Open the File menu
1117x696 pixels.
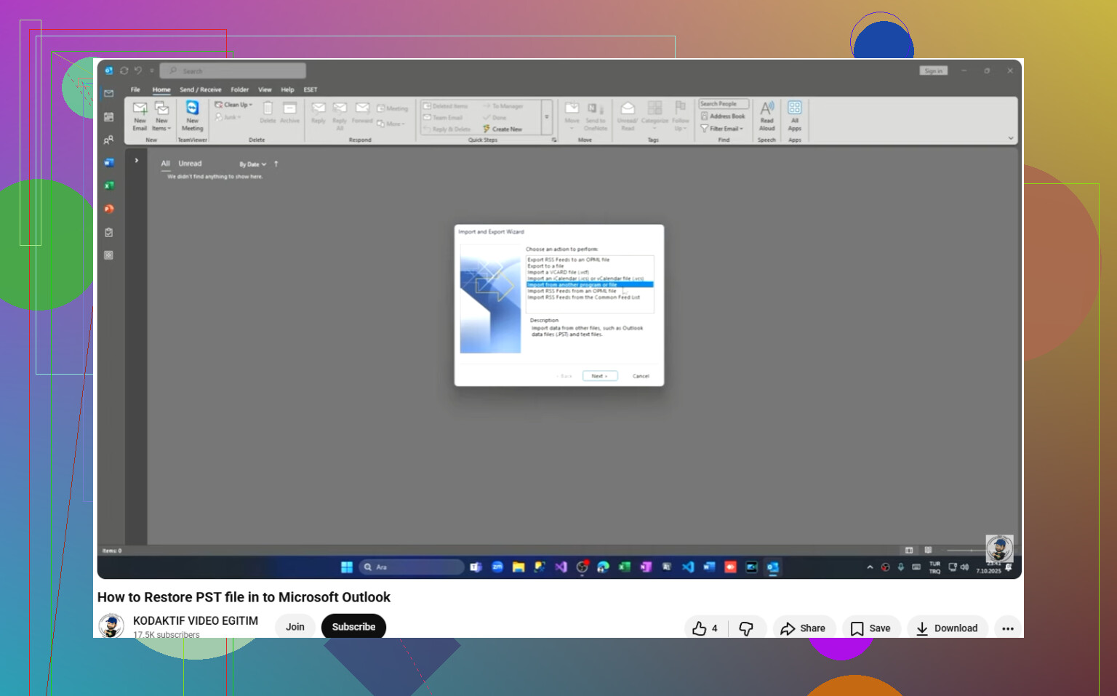[x=135, y=89]
